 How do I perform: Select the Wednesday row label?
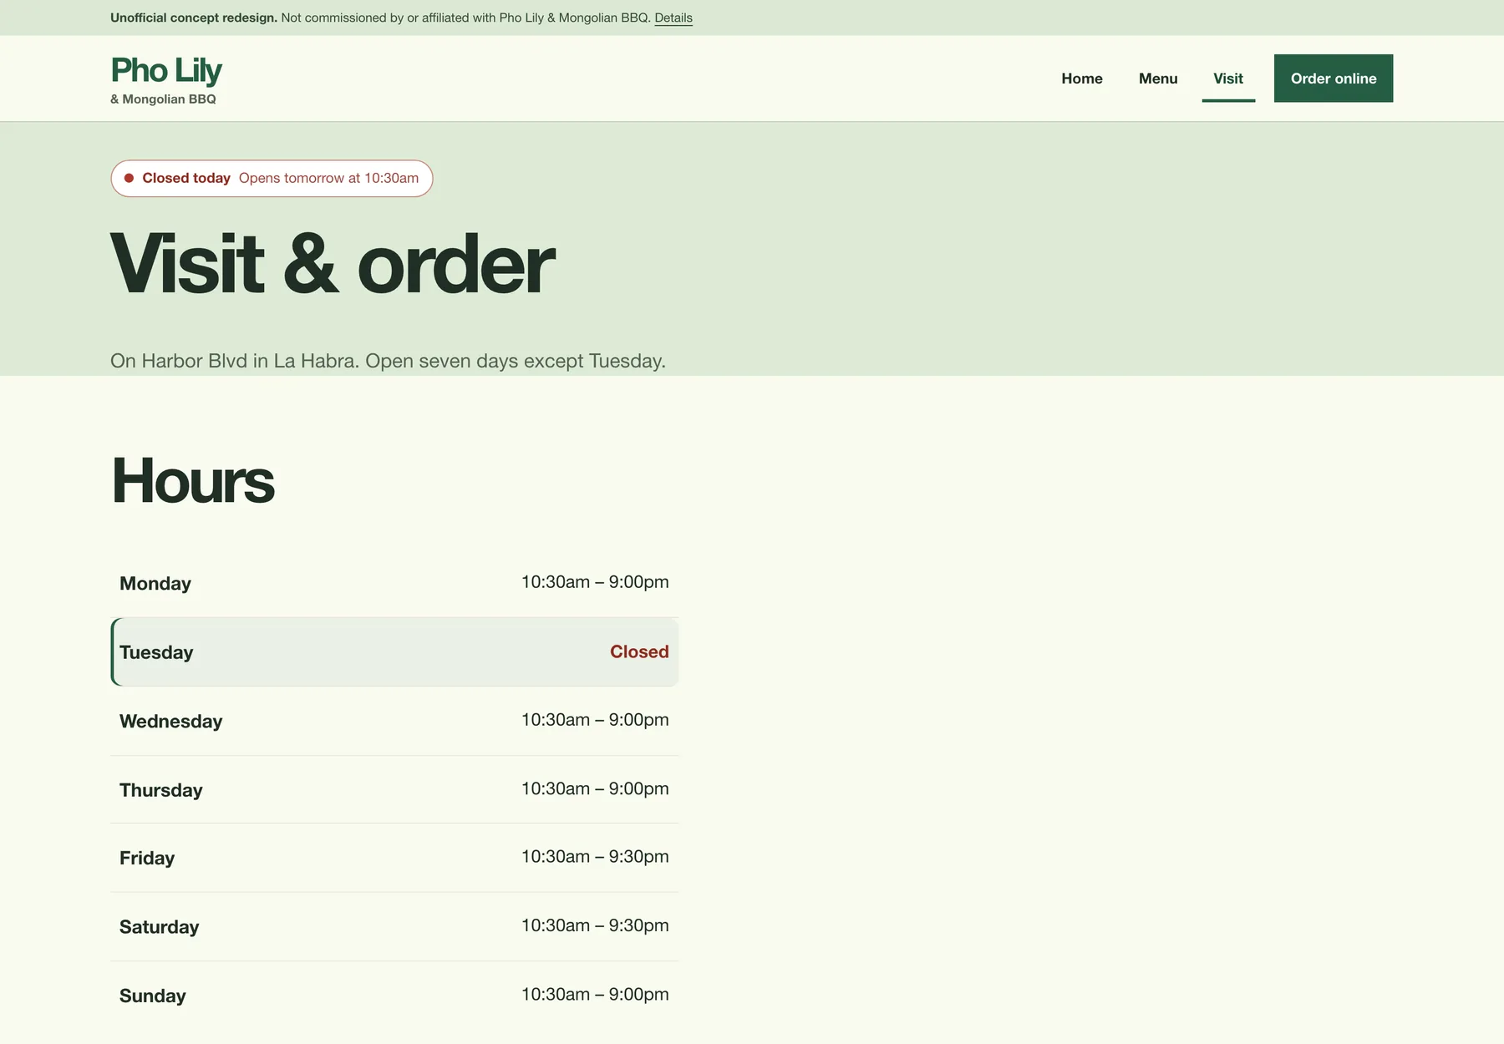pos(170,722)
